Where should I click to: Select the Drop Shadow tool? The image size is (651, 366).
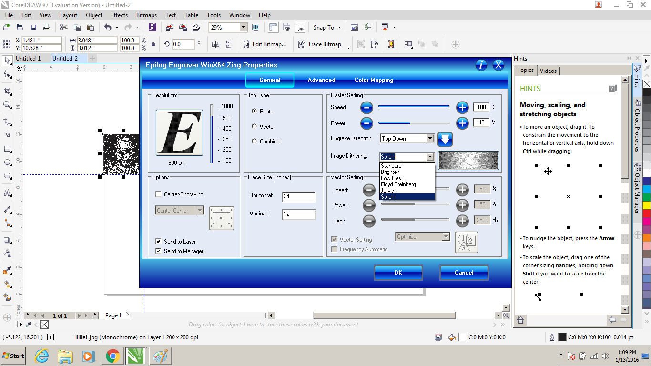(x=7, y=241)
